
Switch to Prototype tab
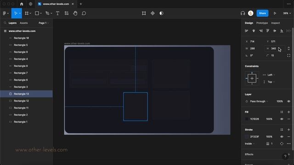tap(262, 23)
